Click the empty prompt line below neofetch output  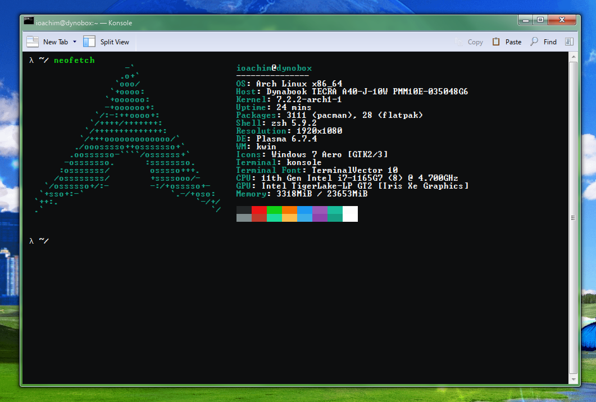pyautogui.click(x=39, y=241)
